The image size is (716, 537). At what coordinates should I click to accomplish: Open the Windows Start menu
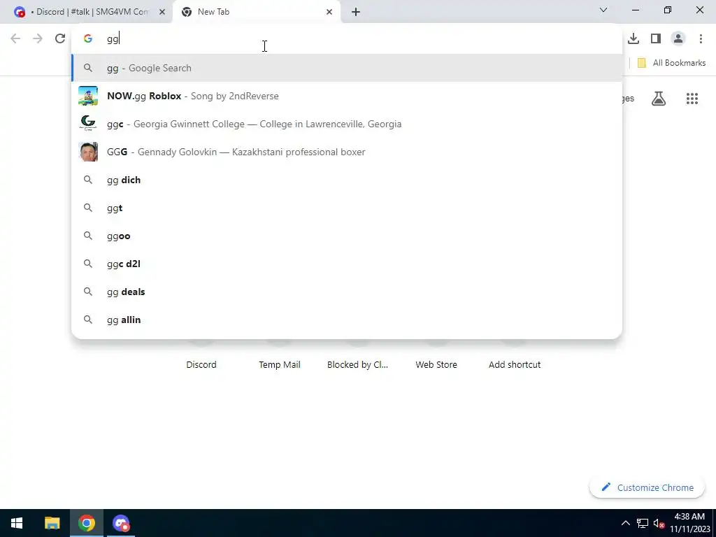point(17,523)
